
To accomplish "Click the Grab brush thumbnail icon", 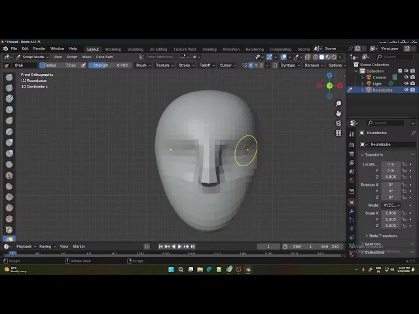I will tap(7, 65).
